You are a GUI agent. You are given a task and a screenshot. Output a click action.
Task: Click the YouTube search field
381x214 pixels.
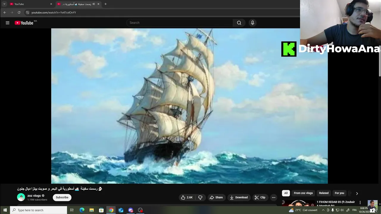coord(180,23)
